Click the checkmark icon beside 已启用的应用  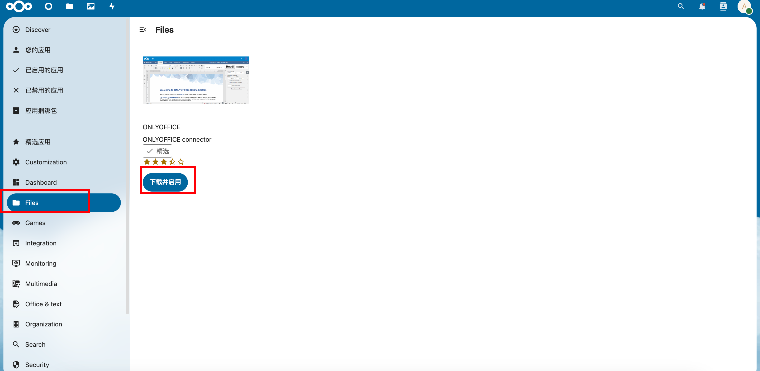click(16, 70)
